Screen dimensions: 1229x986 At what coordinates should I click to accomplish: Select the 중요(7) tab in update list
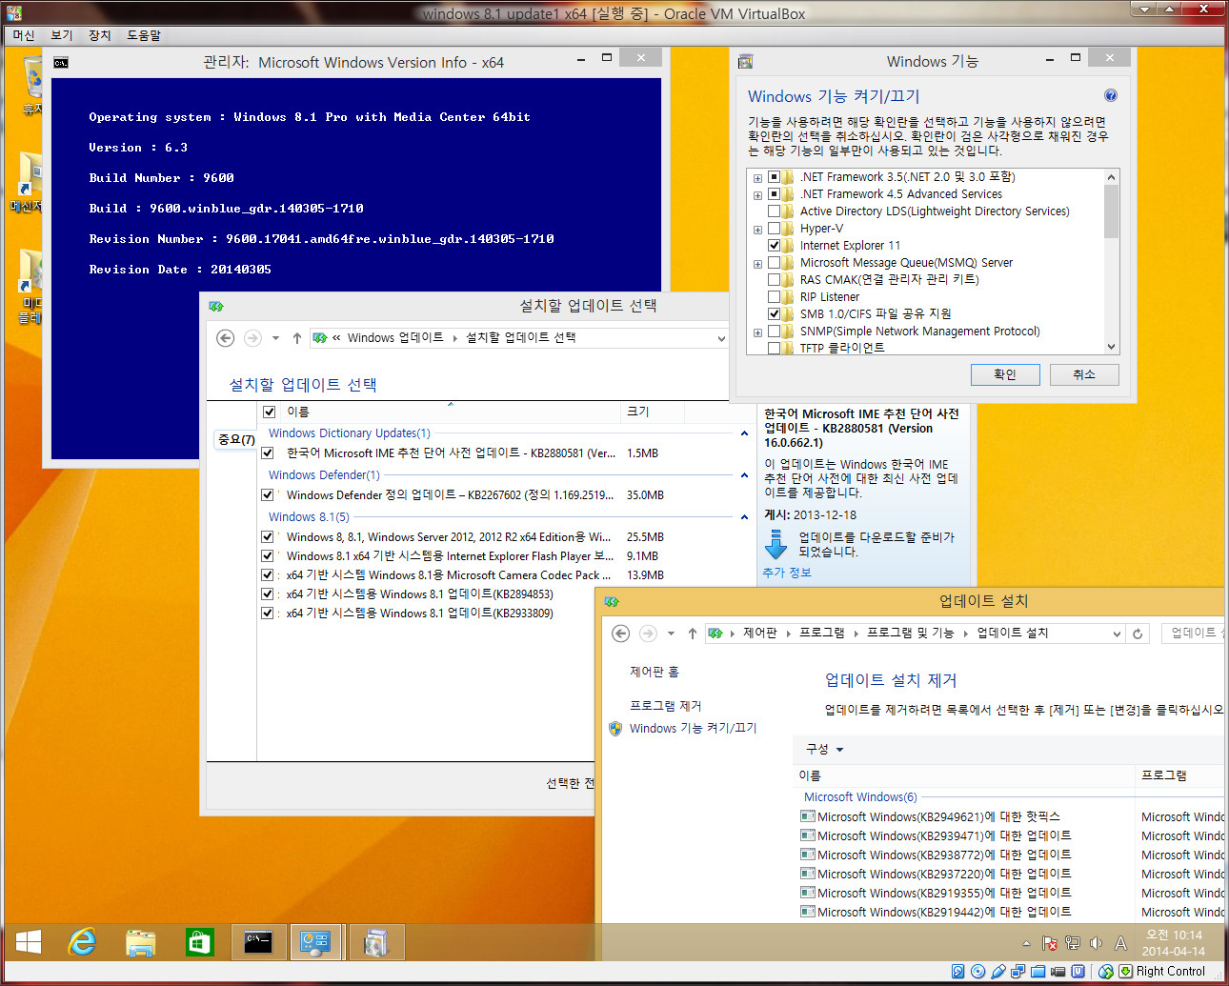[x=236, y=439]
